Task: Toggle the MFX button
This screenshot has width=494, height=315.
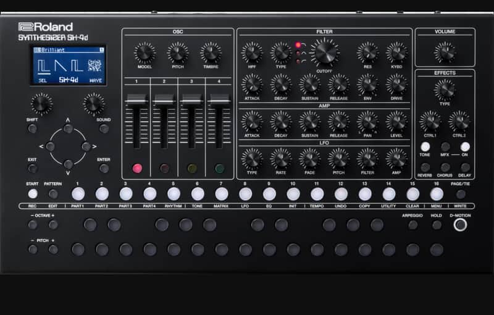Action: point(445,147)
